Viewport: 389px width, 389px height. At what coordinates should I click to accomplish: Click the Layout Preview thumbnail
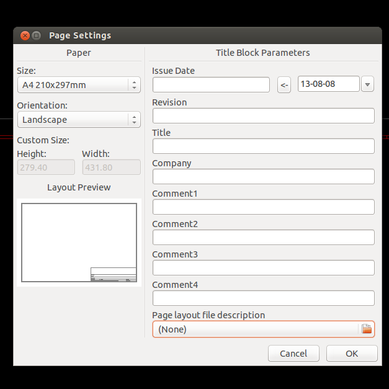79,243
